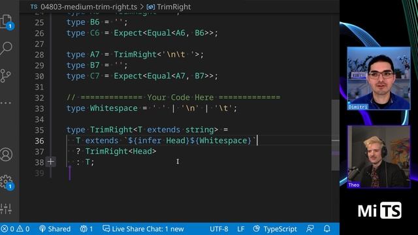Click the Live Share 'Shared' status item

[55, 229]
